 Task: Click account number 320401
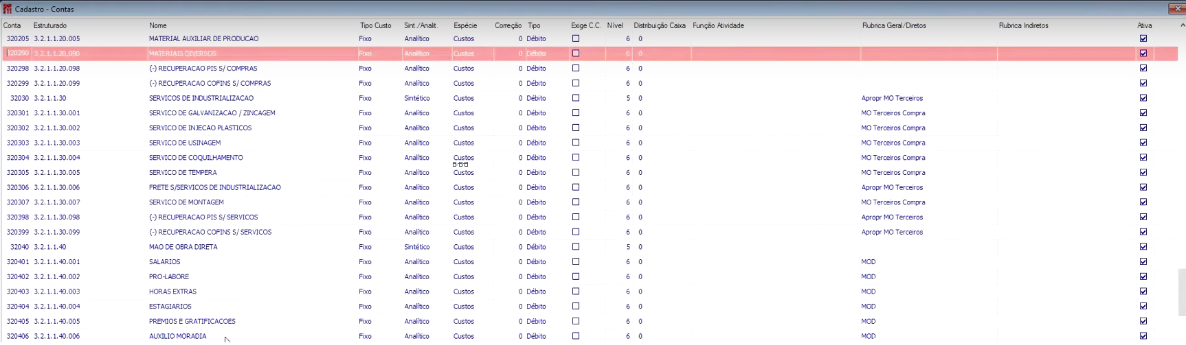tap(18, 262)
